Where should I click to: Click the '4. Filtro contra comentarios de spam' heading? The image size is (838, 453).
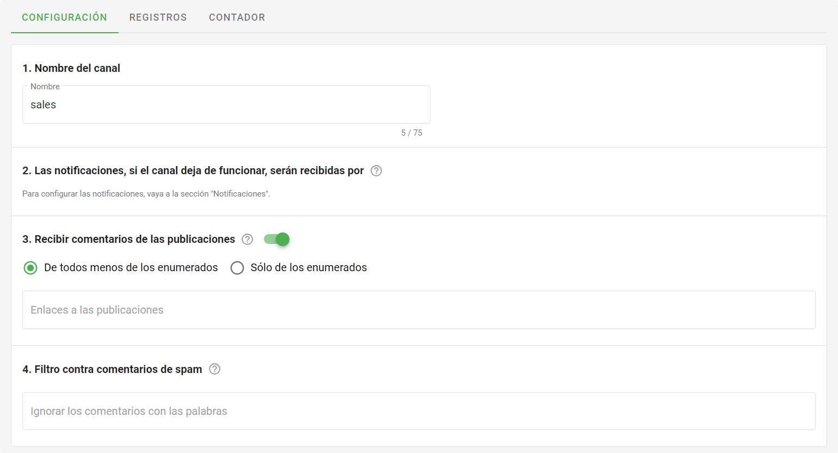click(112, 369)
